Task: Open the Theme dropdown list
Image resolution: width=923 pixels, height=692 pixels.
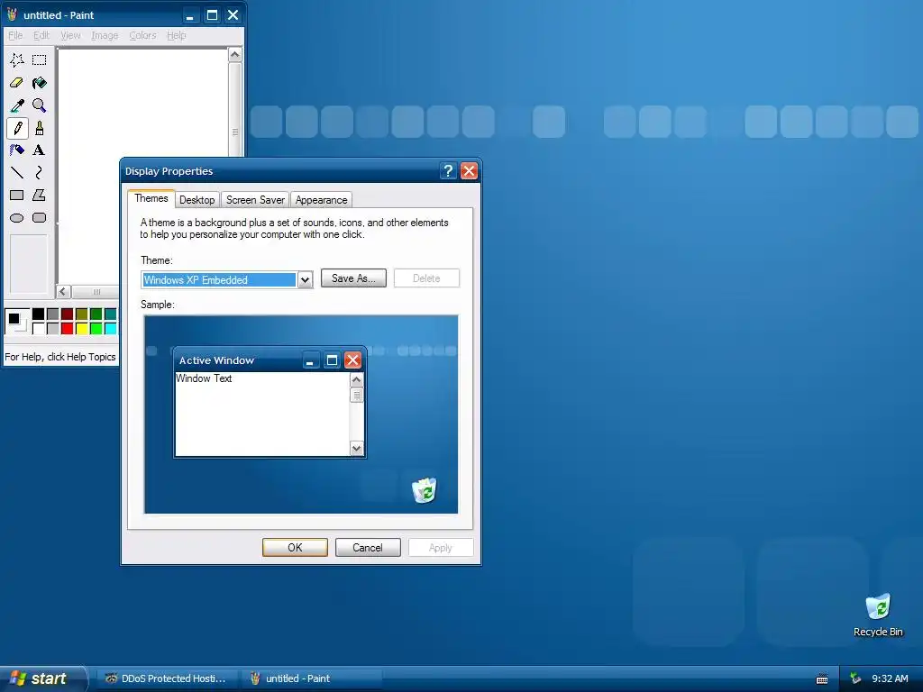Action: pyautogui.click(x=305, y=279)
